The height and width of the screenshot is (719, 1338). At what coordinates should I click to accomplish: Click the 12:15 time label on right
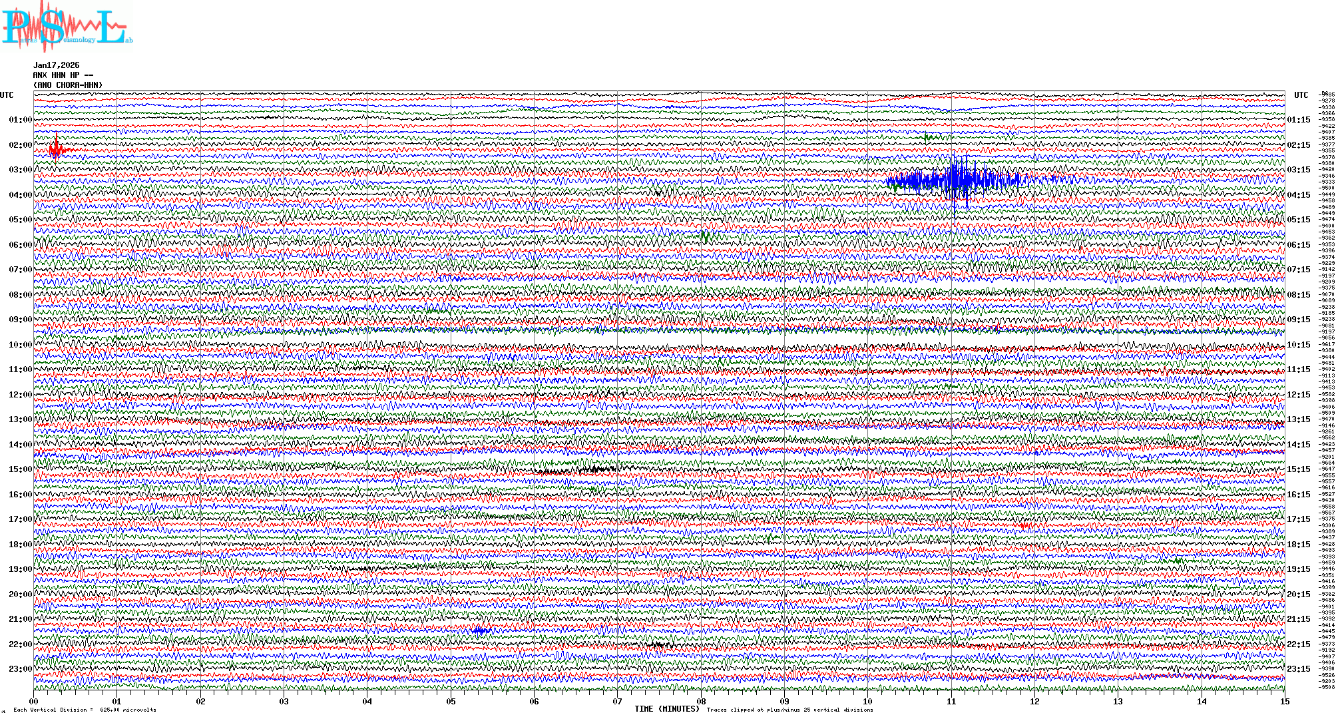[1298, 395]
